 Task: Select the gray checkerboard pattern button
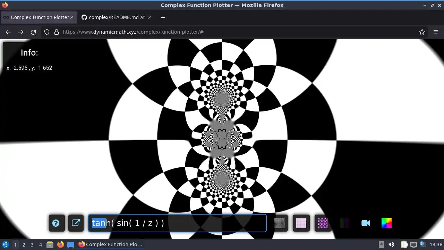279,223
